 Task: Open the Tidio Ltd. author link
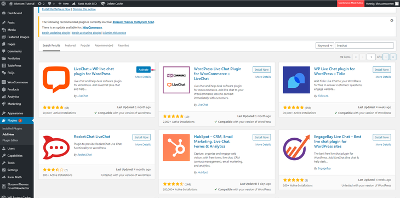pos(323,96)
